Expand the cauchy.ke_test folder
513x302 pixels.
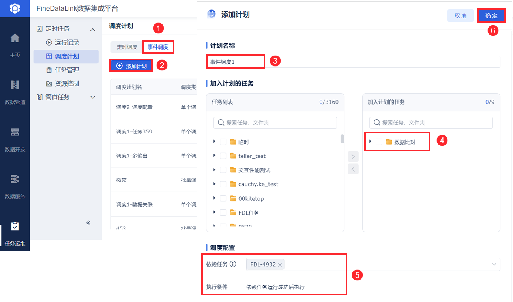point(214,183)
